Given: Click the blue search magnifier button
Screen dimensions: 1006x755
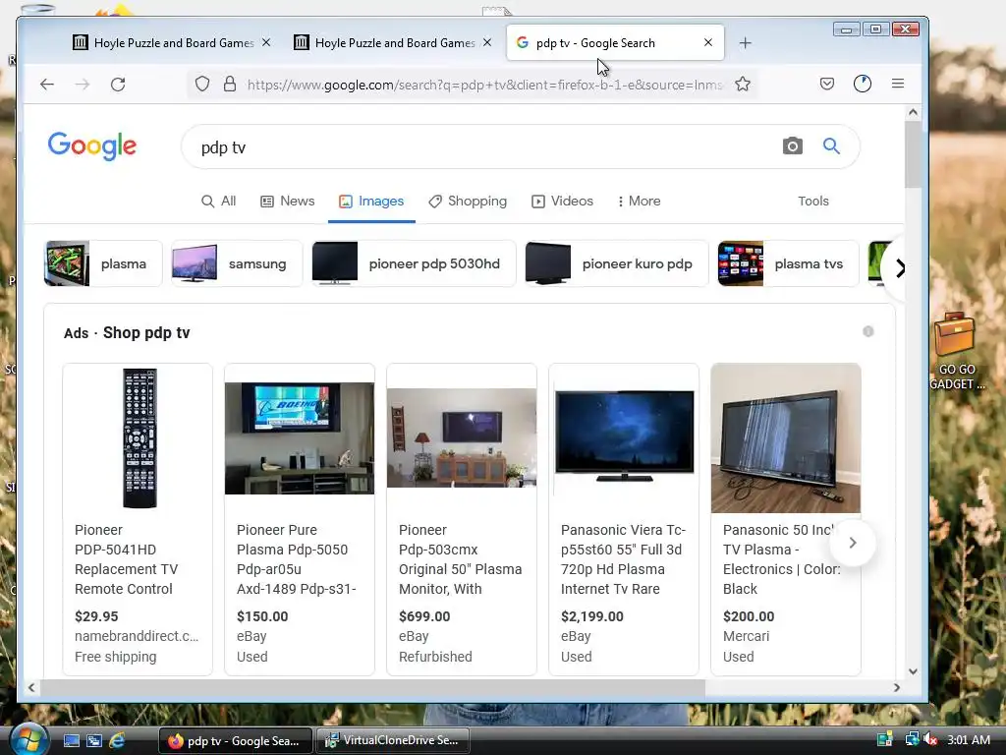Looking at the screenshot, I should (831, 146).
